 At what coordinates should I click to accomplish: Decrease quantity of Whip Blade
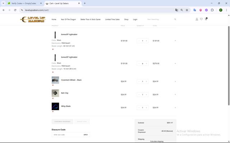pos(139,108)
